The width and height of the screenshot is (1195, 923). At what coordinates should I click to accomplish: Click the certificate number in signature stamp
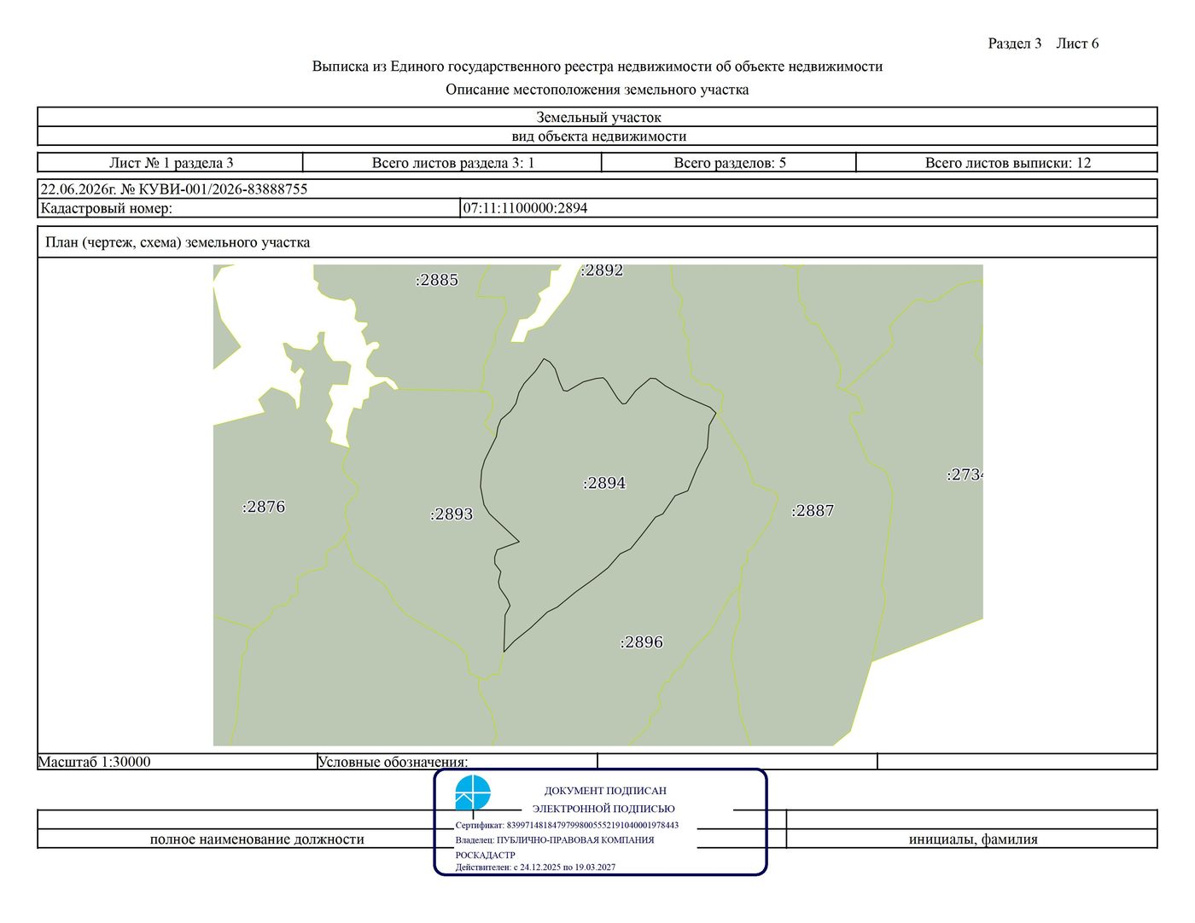567,826
